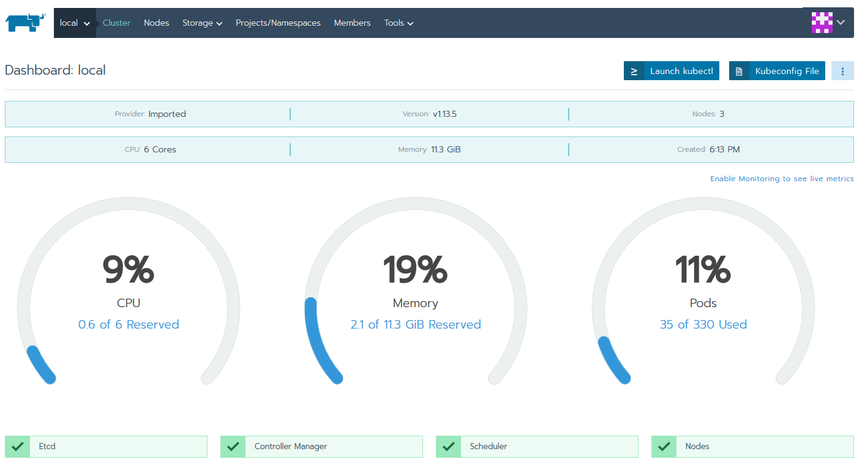The width and height of the screenshot is (862, 462).
Task: Click the kubectl terminal prompt icon
Action: (634, 71)
